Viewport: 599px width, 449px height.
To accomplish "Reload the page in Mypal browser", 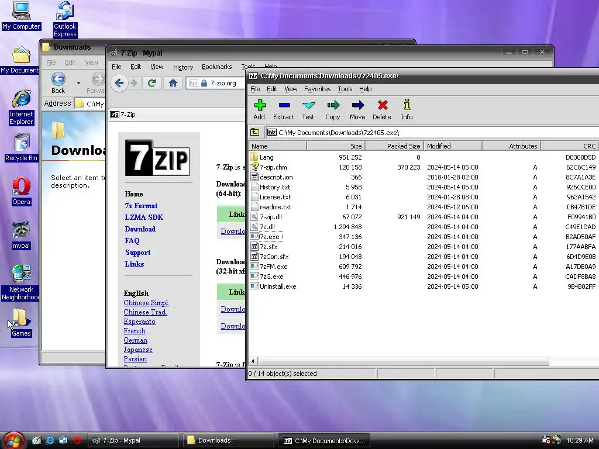I will [x=152, y=83].
